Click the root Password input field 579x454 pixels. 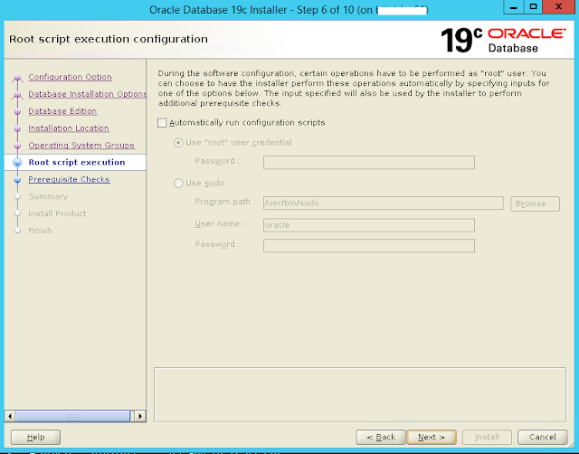[369, 163]
